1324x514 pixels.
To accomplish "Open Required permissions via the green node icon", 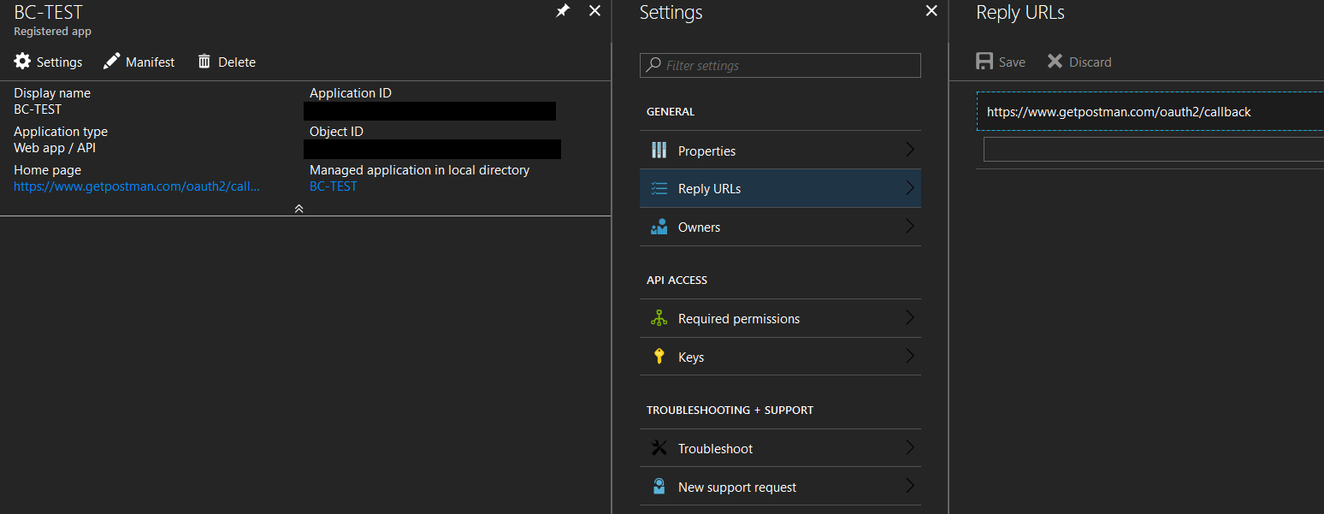I will 659,317.
